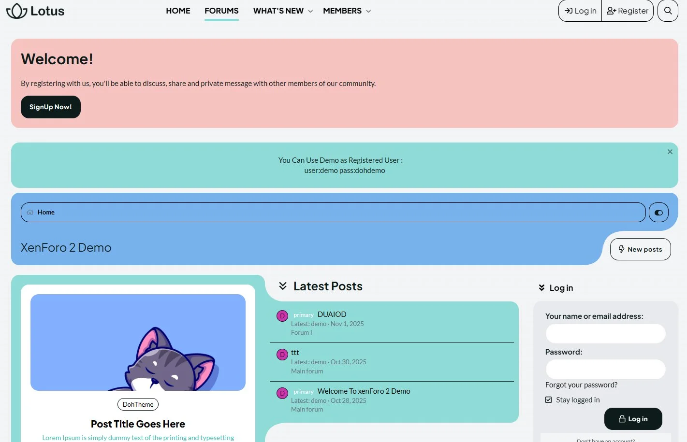Click the Welcome To xenForo post avatar
687x442 pixels.
(x=282, y=393)
